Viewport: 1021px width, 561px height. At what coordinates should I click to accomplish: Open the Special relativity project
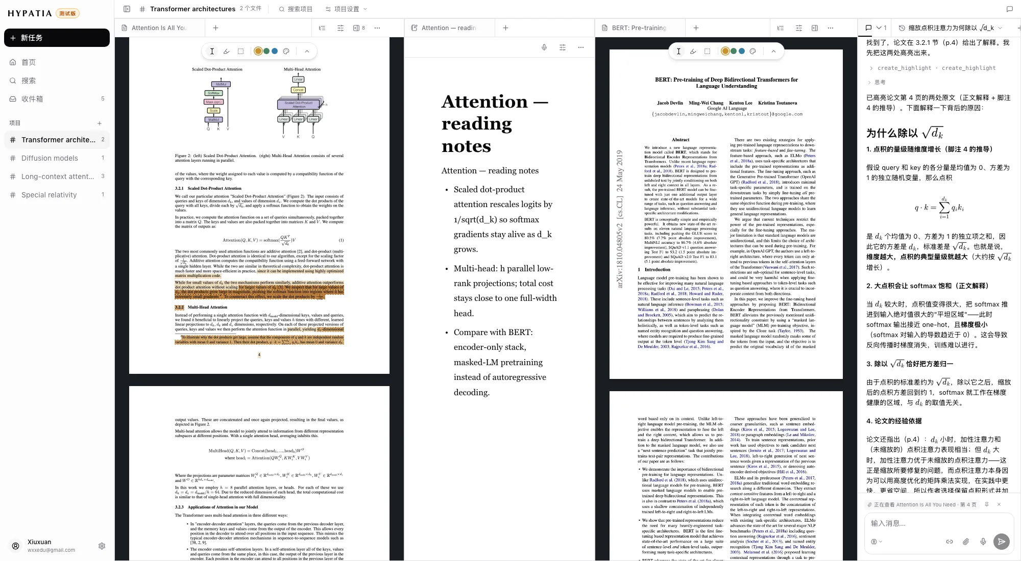click(x=57, y=195)
